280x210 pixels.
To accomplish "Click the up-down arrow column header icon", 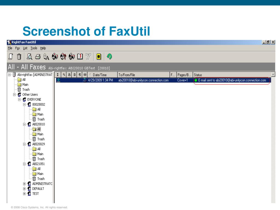I will click(x=58, y=75).
